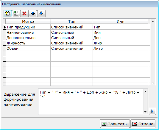Copy the selected row with the duplicate icon
Screen dimensions: 159x130
tap(16, 14)
